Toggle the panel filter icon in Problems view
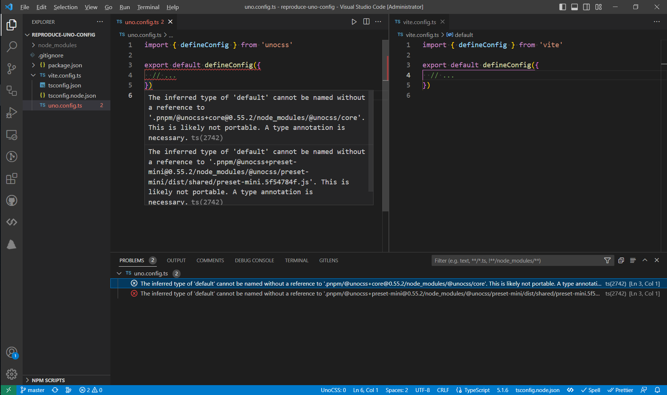The width and height of the screenshot is (667, 395). click(x=607, y=260)
